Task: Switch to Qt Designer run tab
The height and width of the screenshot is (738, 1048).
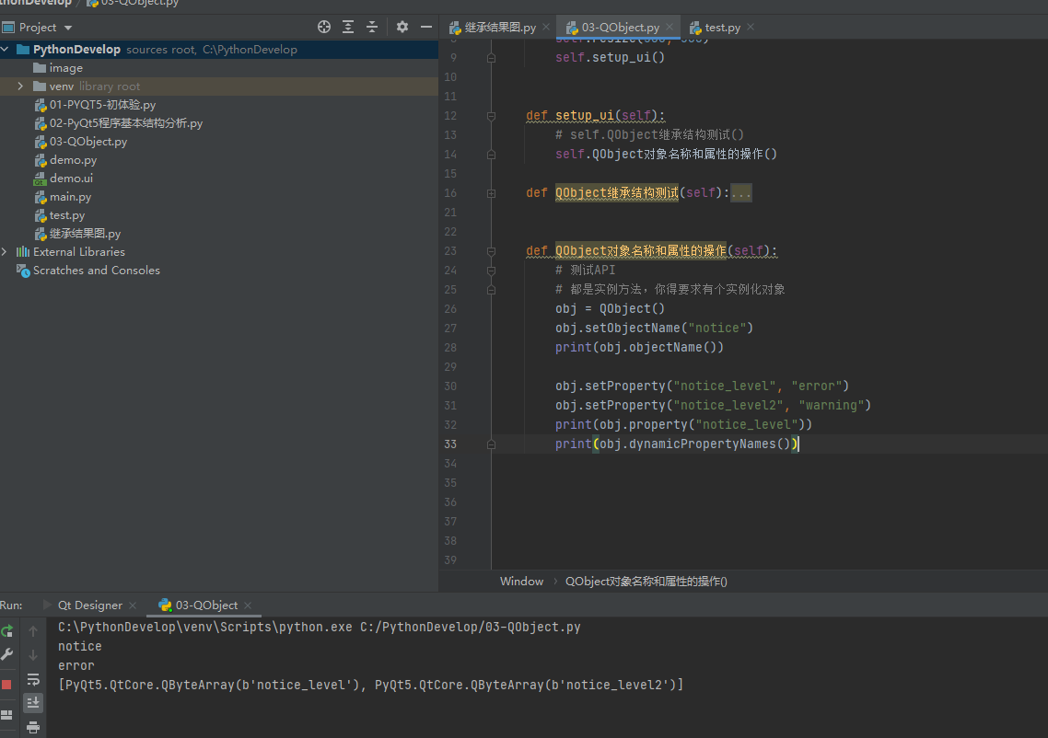Action: pos(89,605)
